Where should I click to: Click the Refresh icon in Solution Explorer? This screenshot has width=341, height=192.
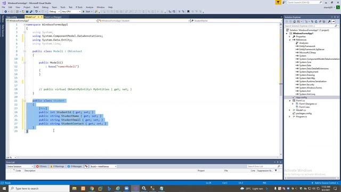[316, 21]
